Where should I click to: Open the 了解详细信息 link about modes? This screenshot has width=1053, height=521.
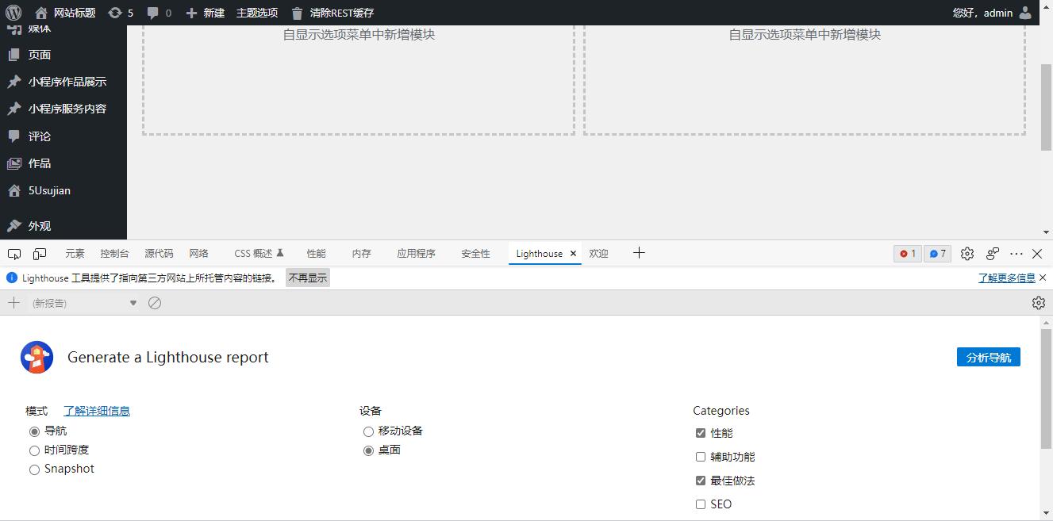click(96, 411)
